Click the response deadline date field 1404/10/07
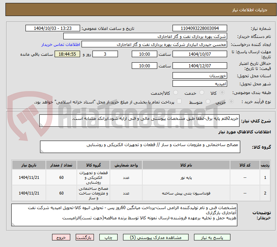The height and width of the screenshot is (247, 277). tap(199, 54)
